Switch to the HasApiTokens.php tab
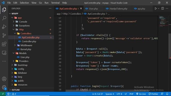This screenshot has height=96, width=171. click(x=118, y=9)
